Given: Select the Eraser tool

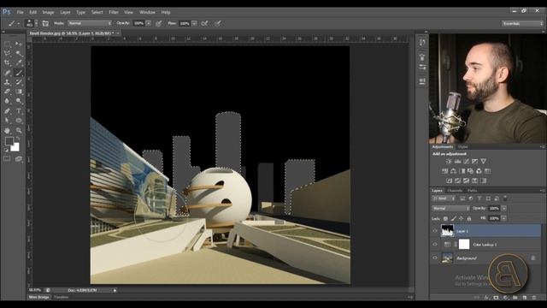Looking at the screenshot, I should pos(7,92).
